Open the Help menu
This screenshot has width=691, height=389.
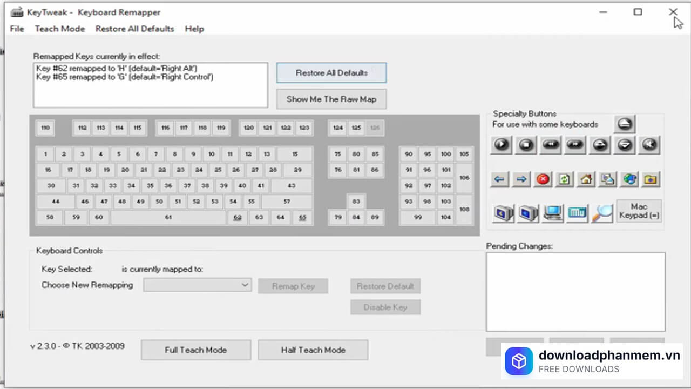tap(194, 29)
